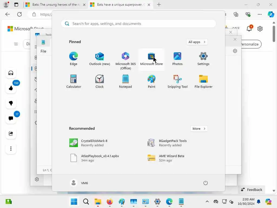Image resolution: width=277 pixels, height=208 pixels.
Task: Open Edge tab actions menu
Action: click(16, 5)
